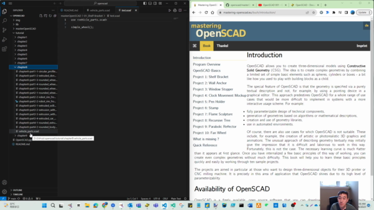The image size is (374, 210).
Task: Click UTF-8 encoding in status bar
Action: tap(157, 198)
